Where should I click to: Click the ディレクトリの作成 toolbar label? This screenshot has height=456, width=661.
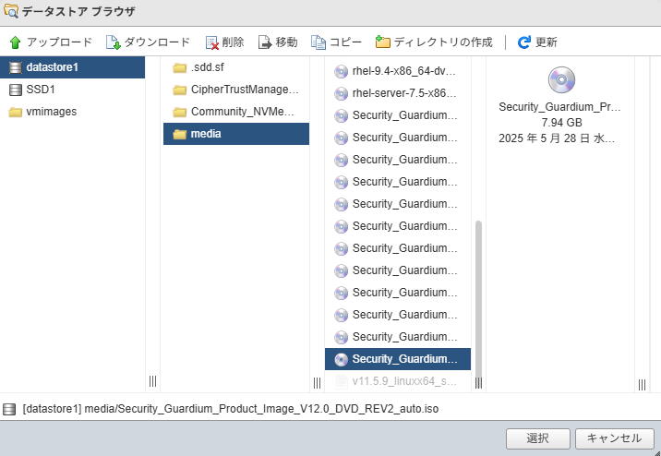click(x=443, y=42)
